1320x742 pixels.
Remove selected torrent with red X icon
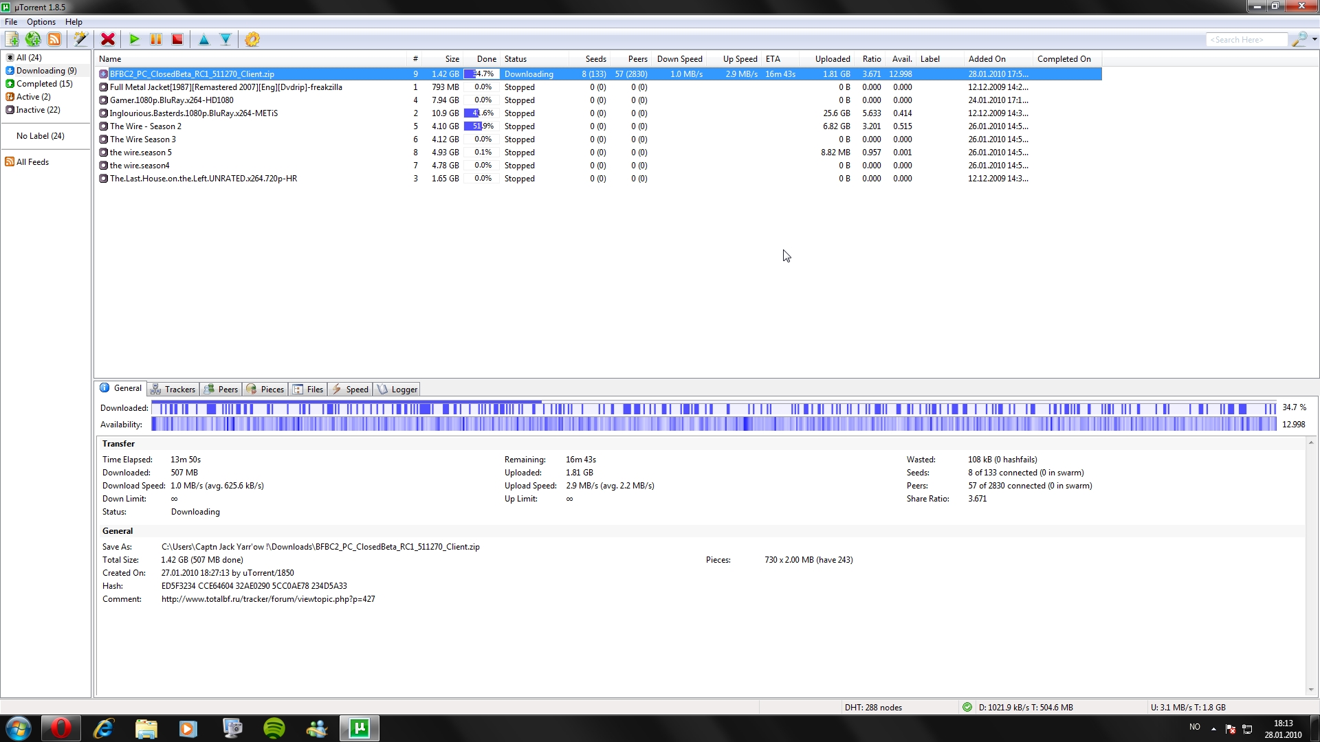click(108, 39)
